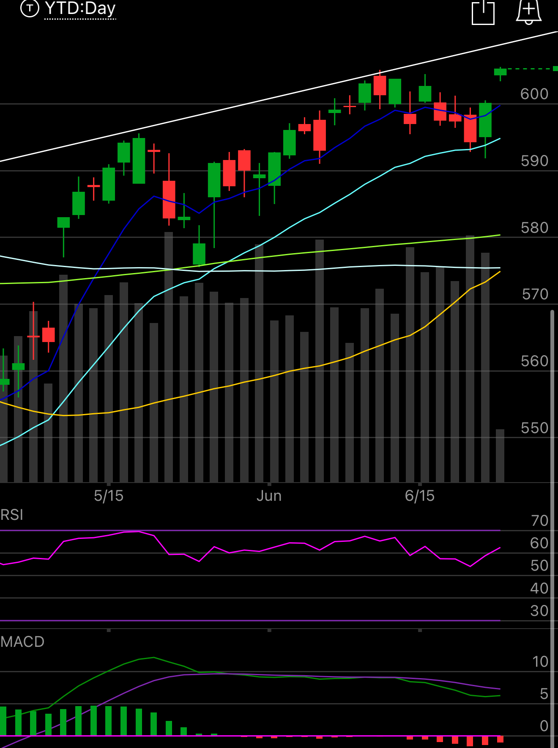The width and height of the screenshot is (558, 748).
Task: Tap the 5/15 date axis label
Action: (x=109, y=496)
